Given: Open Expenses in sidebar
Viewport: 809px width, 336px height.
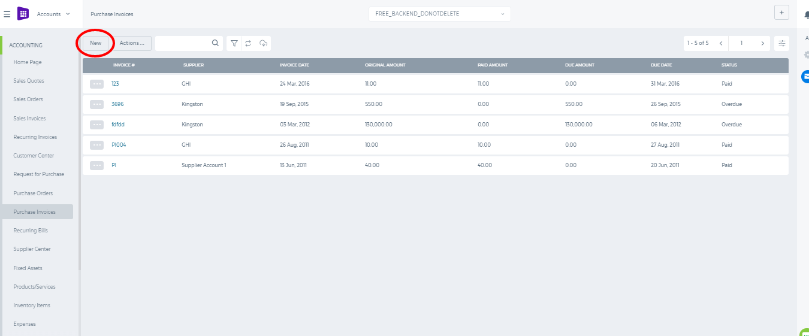Looking at the screenshot, I should click(25, 324).
